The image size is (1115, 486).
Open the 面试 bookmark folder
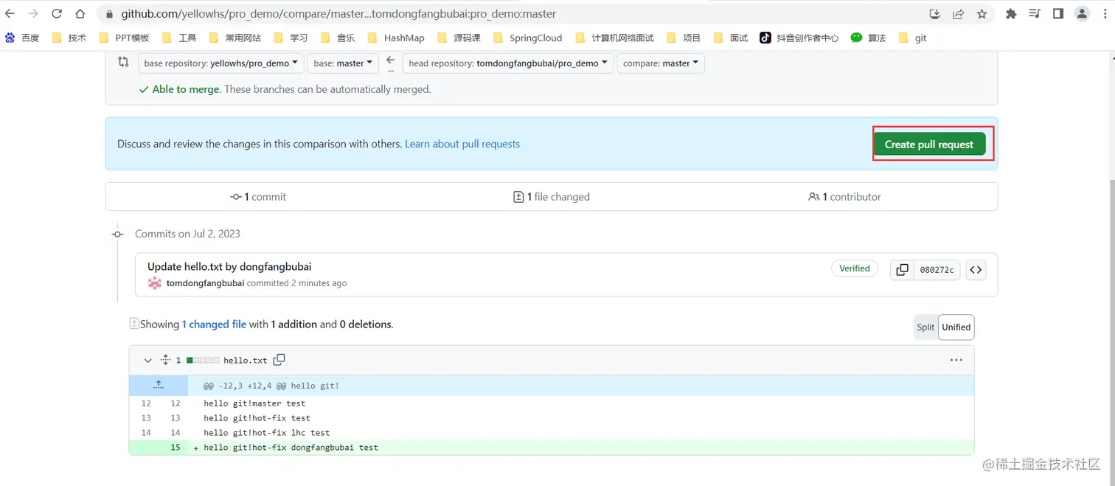pos(730,38)
